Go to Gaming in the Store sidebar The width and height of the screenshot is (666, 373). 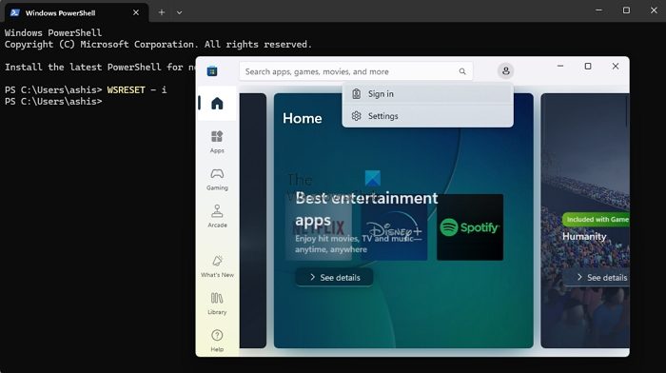point(217,179)
